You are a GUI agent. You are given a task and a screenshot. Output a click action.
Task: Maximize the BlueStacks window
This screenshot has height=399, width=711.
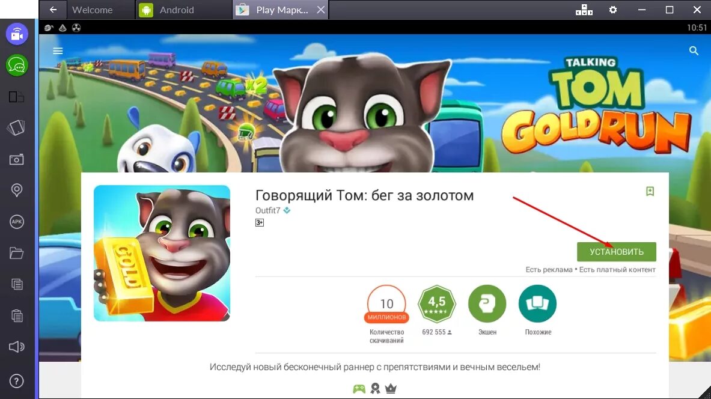click(670, 10)
